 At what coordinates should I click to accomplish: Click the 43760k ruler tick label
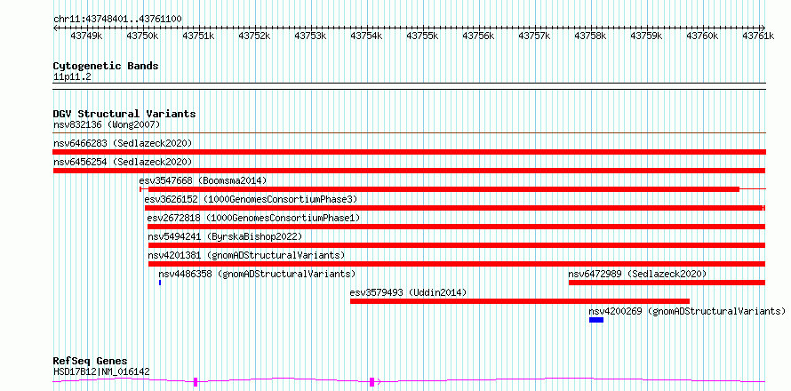(x=702, y=36)
